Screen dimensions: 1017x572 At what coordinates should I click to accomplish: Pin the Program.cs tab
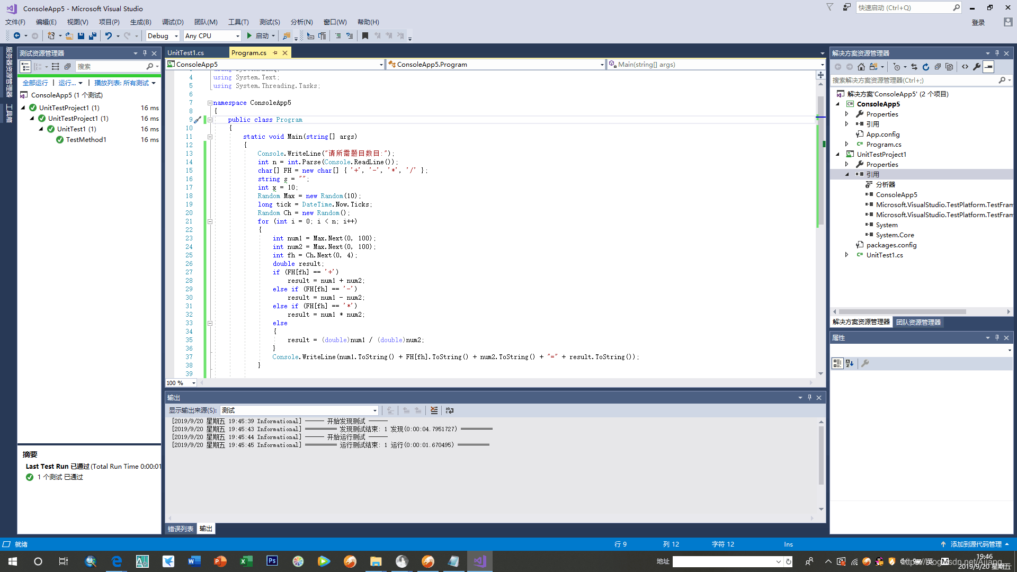[275, 53]
